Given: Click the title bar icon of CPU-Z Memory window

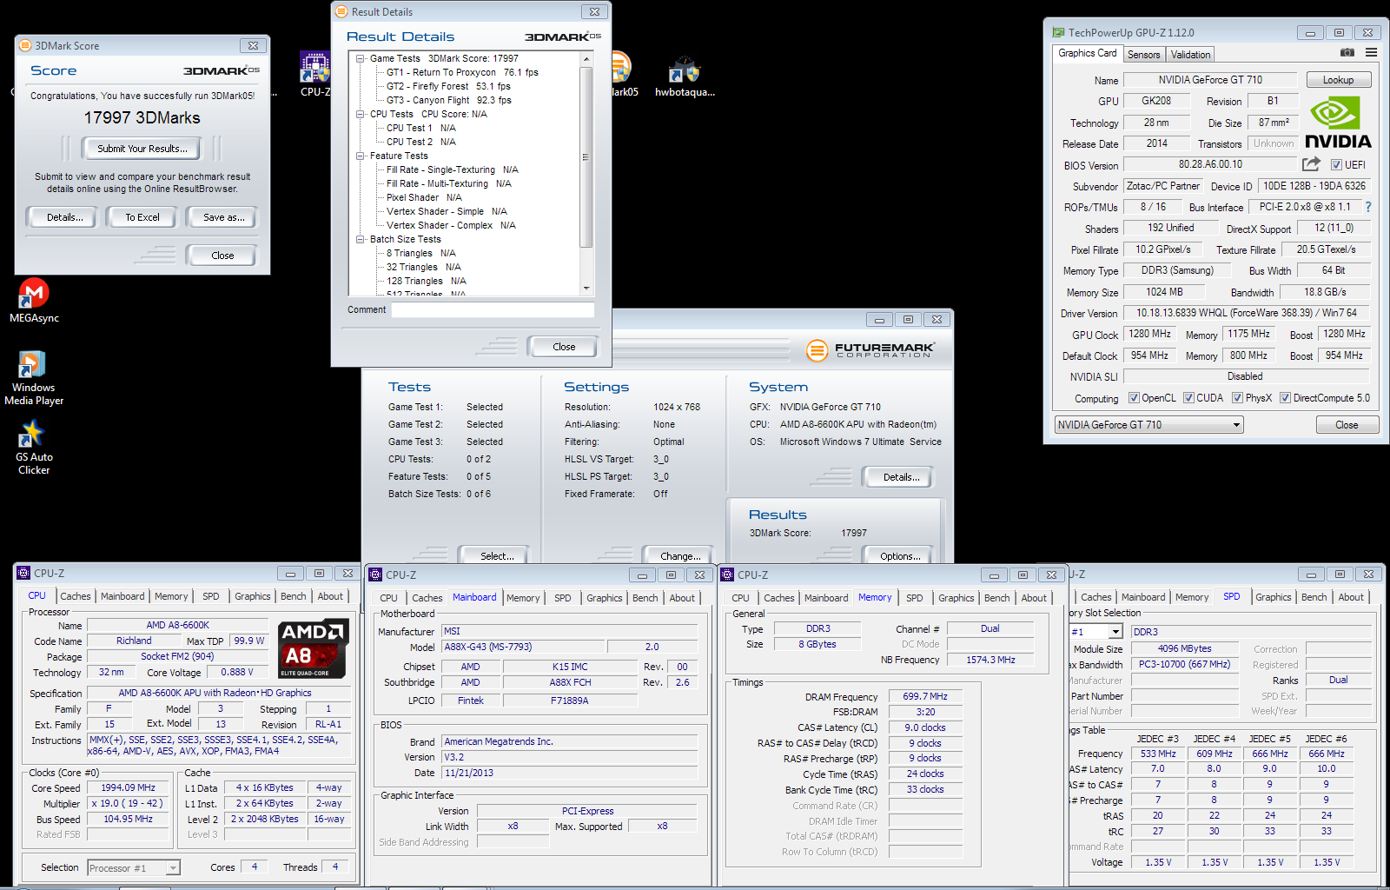Looking at the screenshot, I should (727, 575).
